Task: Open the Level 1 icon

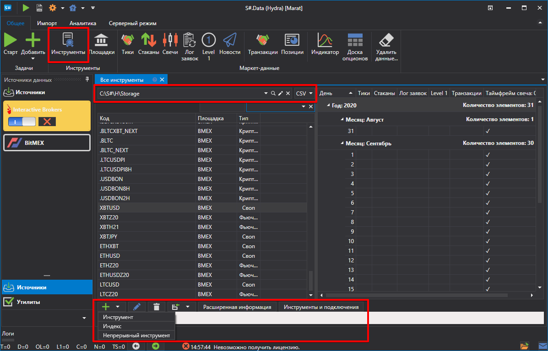Action: point(209,47)
